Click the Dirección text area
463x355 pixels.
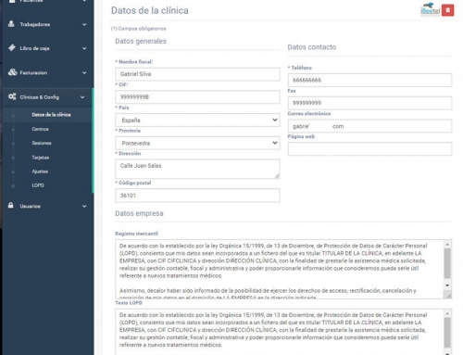click(197, 169)
